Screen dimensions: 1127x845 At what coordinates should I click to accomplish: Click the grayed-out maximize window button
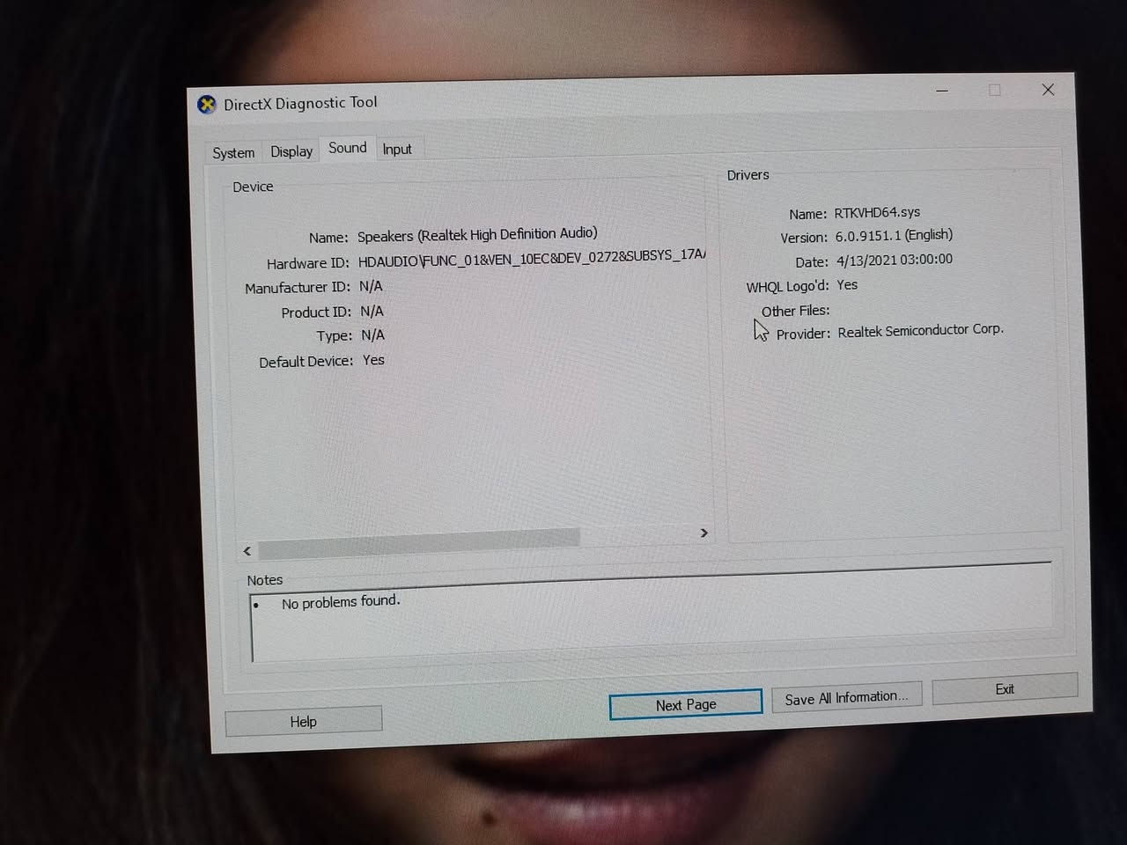[995, 90]
